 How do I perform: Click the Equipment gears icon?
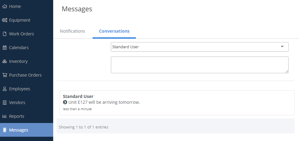5,20
